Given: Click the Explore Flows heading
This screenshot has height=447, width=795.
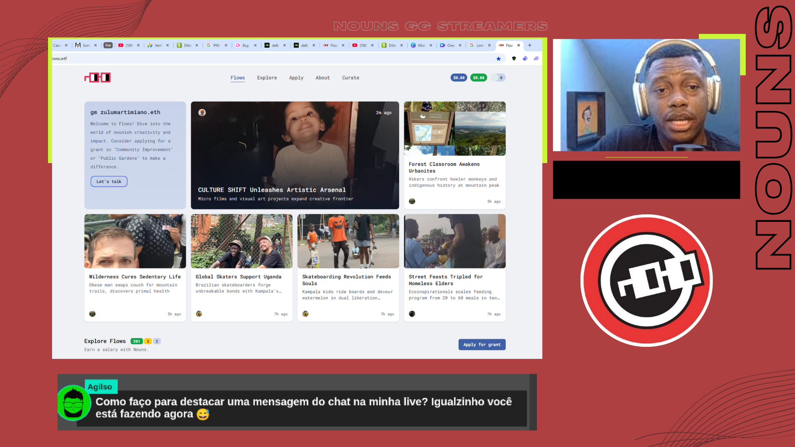Looking at the screenshot, I should click(x=105, y=341).
